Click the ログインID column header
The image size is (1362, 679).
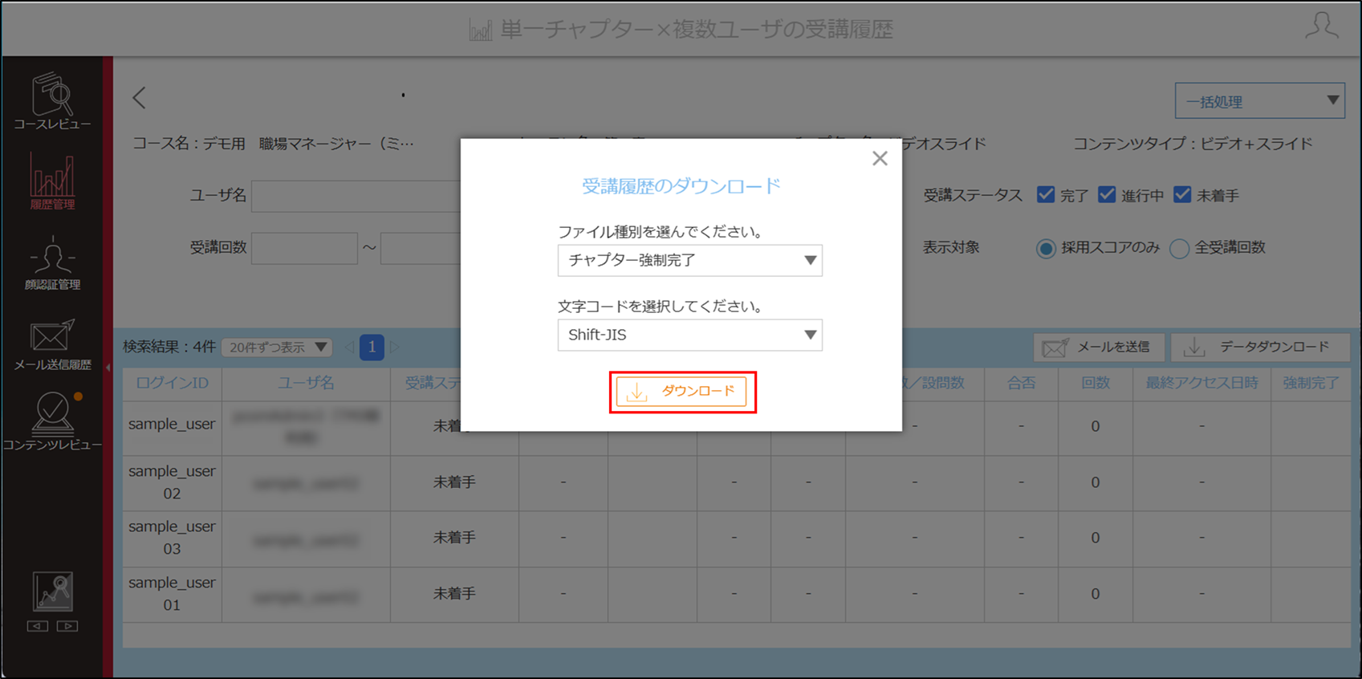172,384
